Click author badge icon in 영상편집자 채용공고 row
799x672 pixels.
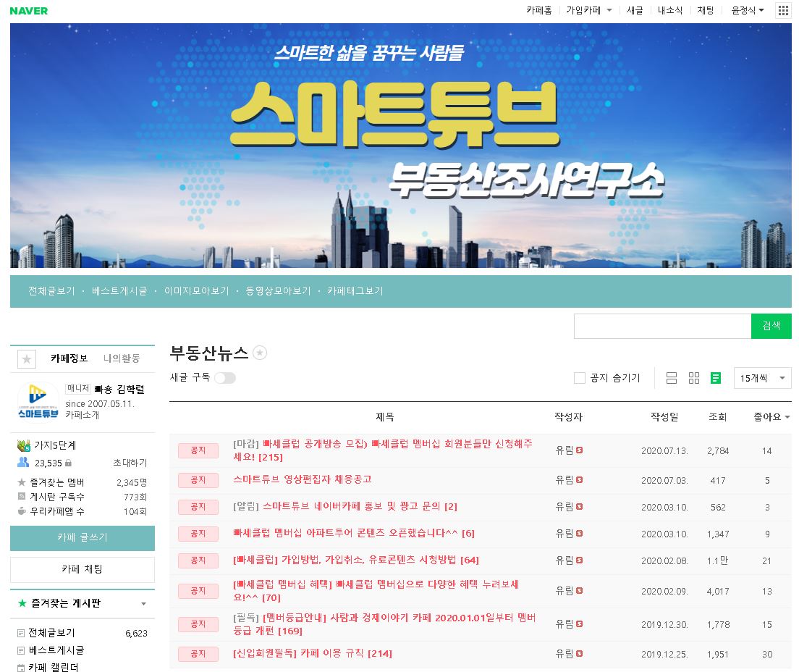coord(580,480)
